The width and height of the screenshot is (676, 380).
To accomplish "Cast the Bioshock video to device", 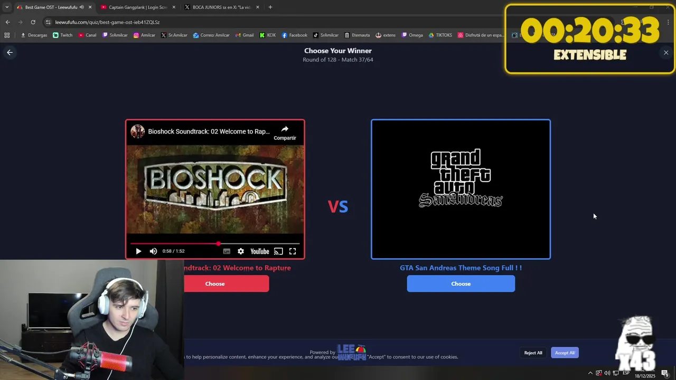I will point(278,251).
